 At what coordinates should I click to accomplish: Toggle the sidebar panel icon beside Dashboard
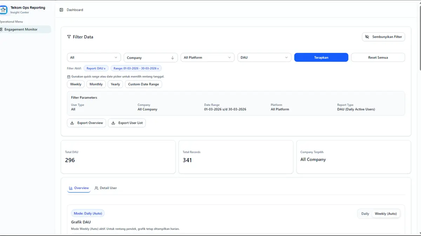coord(61,10)
